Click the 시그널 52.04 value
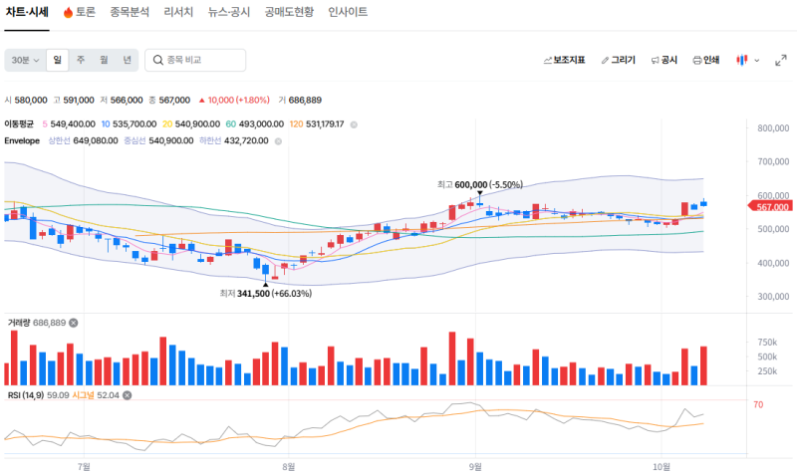Image resolution: width=797 pixels, height=473 pixels. (x=96, y=395)
